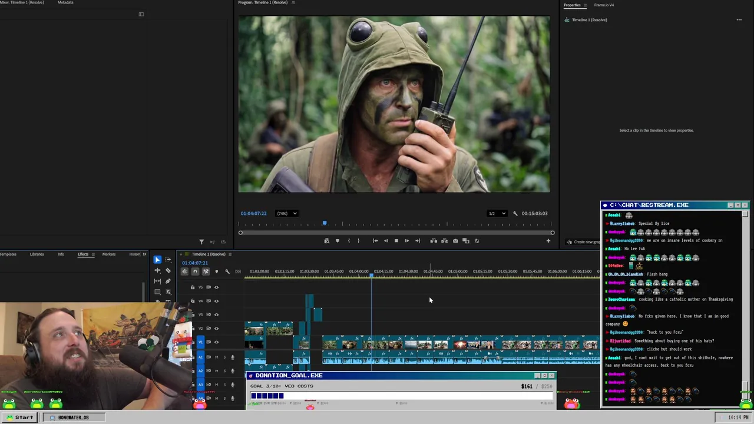Step forward one frame
This screenshot has height=424, width=754.
(406, 241)
